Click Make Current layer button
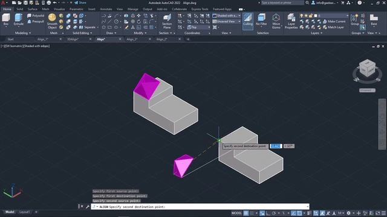This screenshot has height=217, width=387. tap(334, 22)
